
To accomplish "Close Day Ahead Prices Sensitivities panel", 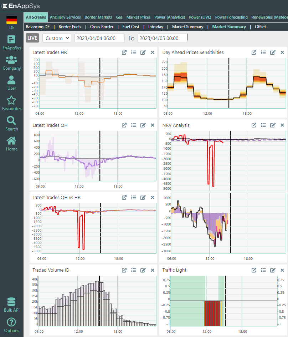I will pyautogui.click(x=282, y=53).
